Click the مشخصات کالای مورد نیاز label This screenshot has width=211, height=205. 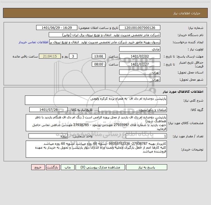(x=186, y=123)
